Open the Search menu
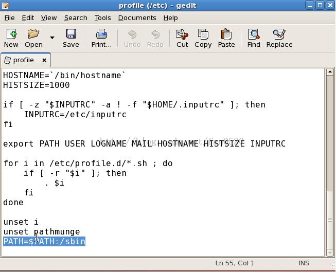Viewport: 336px width, 272px height. pos(76,18)
